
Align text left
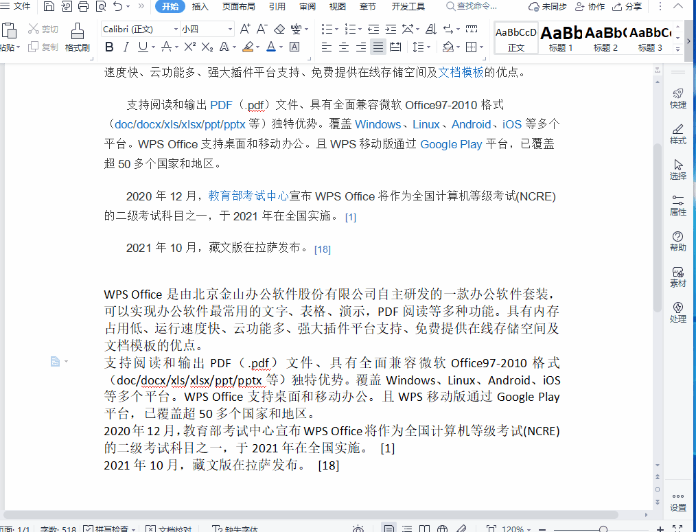point(326,47)
